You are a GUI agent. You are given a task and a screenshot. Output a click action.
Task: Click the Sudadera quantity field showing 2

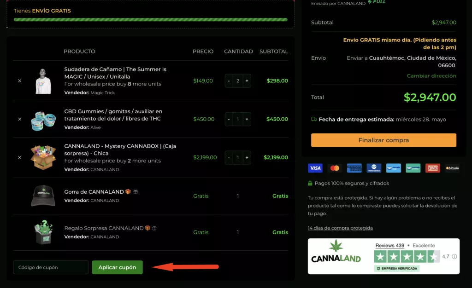click(x=238, y=81)
